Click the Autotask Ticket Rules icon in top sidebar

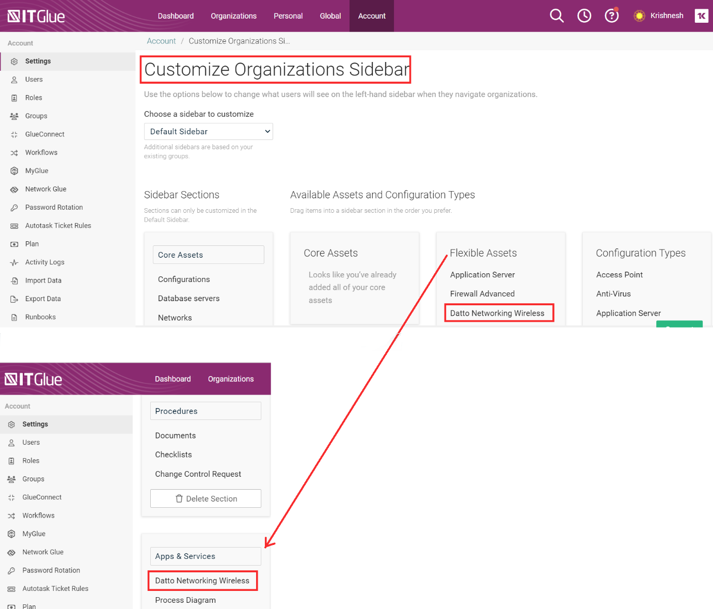click(14, 226)
